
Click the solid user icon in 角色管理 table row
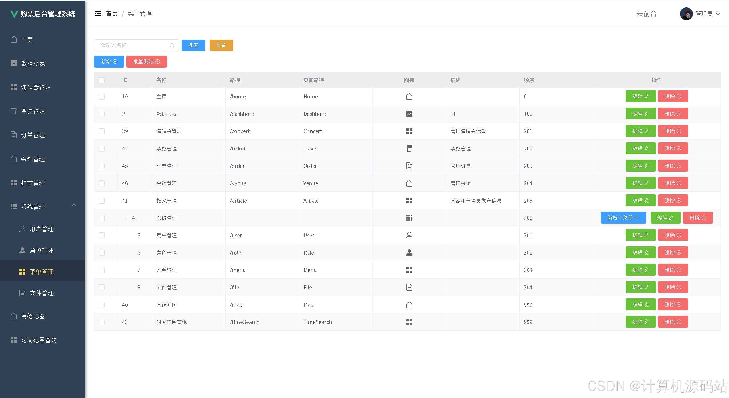[x=409, y=253]
